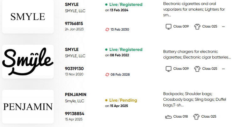The width and height of the screenshot is (234, 127).
Task: Click t-shirt icon for Class 025 in PENJAMIN row
Action: click(x=196, y=117)
